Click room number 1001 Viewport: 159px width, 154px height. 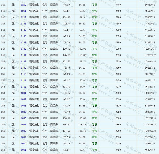point(23,93)
